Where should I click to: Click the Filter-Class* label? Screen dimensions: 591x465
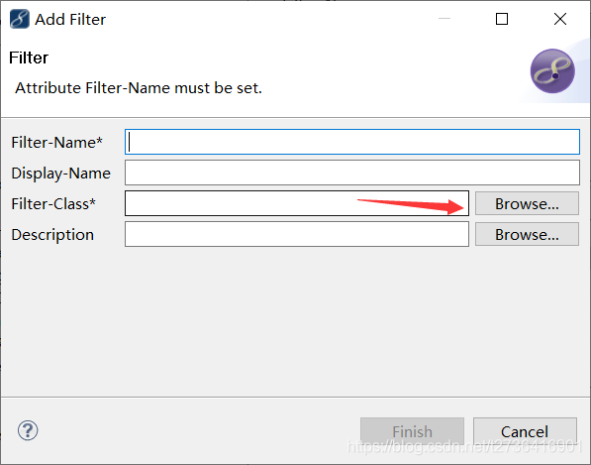pyautogui.click(x=53, y=204)
